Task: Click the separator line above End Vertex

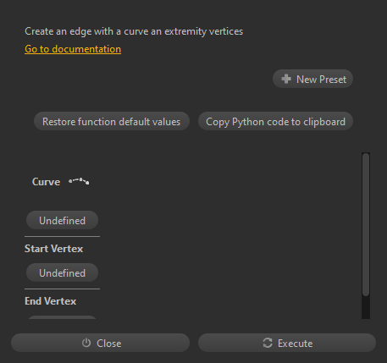Action: pos(62,289)
